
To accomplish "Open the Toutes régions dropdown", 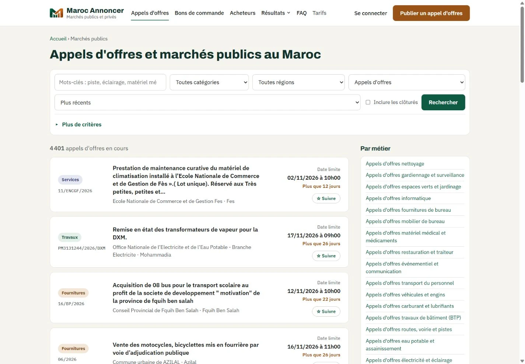I will [298, 82].
